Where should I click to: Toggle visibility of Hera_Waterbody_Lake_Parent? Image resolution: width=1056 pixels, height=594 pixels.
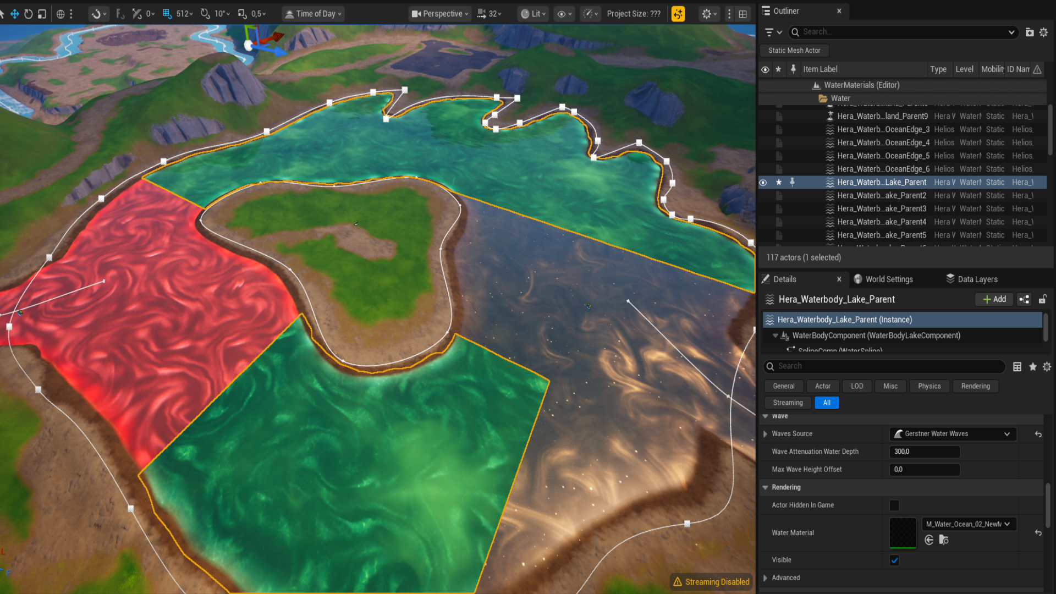click(765, 182)
